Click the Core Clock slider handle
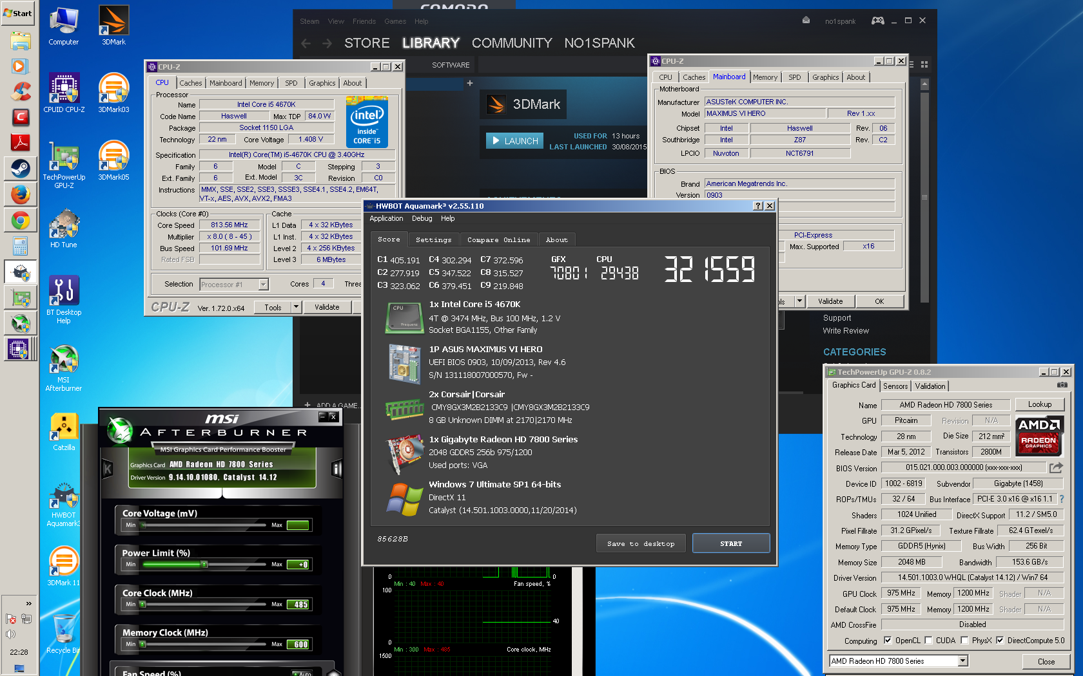Screen dimensions: 1083x676 tap(142, 604)
